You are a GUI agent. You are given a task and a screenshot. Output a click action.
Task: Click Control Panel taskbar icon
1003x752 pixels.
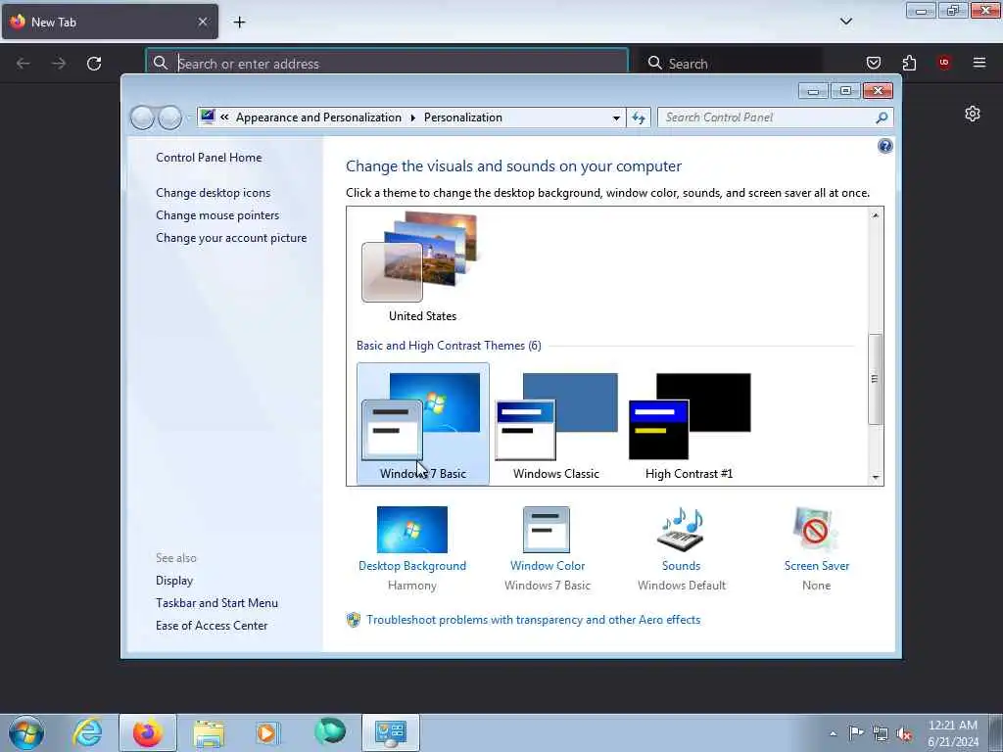pyautogui.click(x=391, y=732)
